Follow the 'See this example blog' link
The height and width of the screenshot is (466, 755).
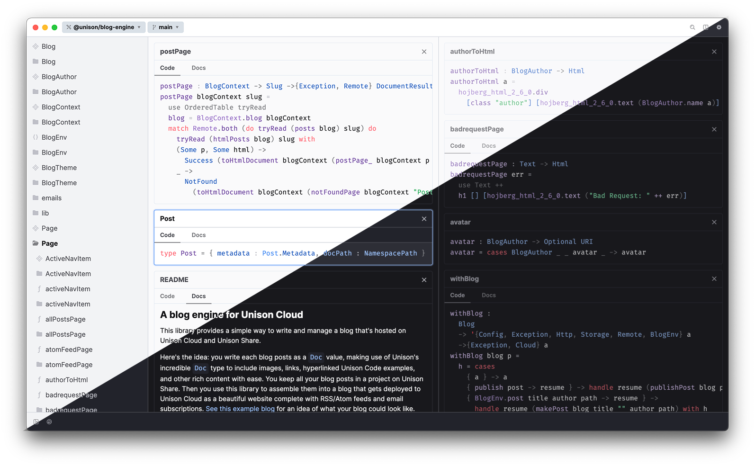(240, 409)
